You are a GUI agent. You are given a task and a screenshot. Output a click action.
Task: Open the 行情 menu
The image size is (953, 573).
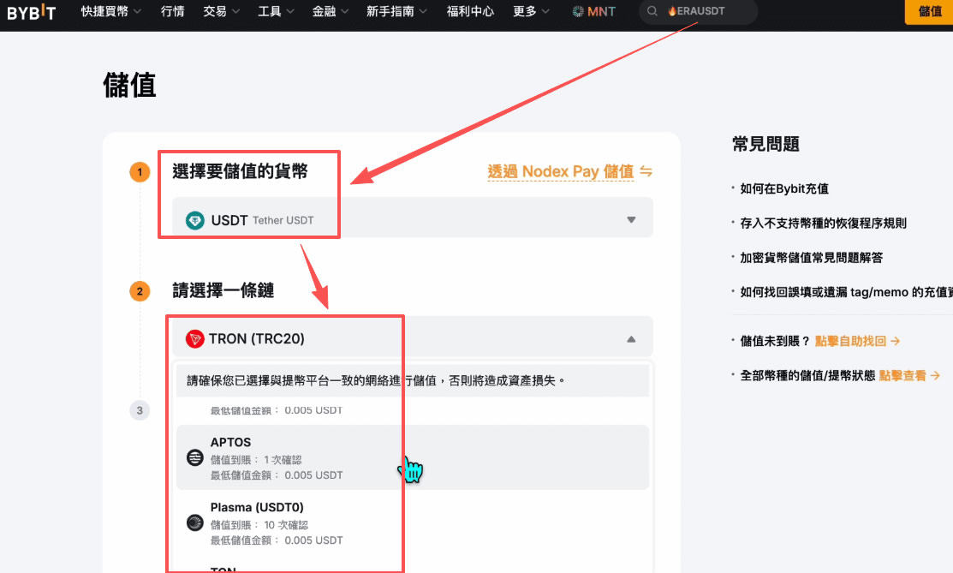click(x=172, y=13)
